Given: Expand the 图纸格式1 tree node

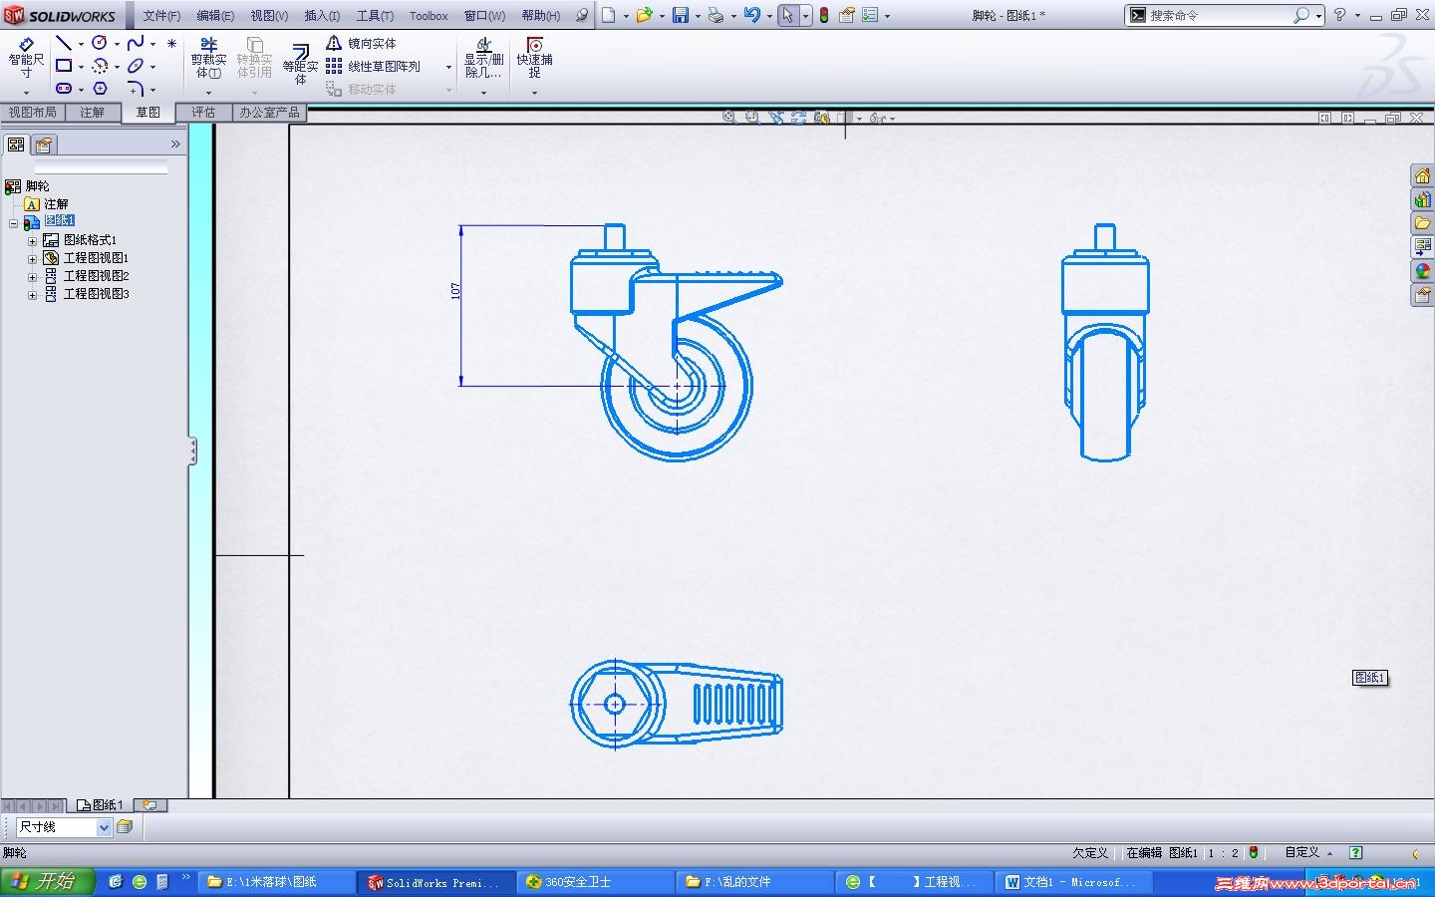Looking at the screenshot, I should tap(32, 241).
